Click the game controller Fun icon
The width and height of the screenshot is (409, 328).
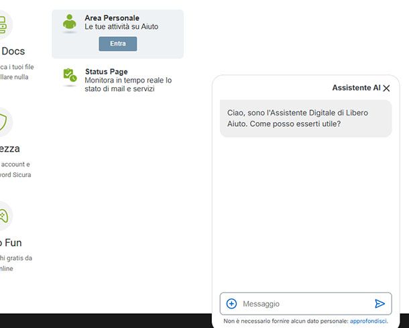pos(3,216)
